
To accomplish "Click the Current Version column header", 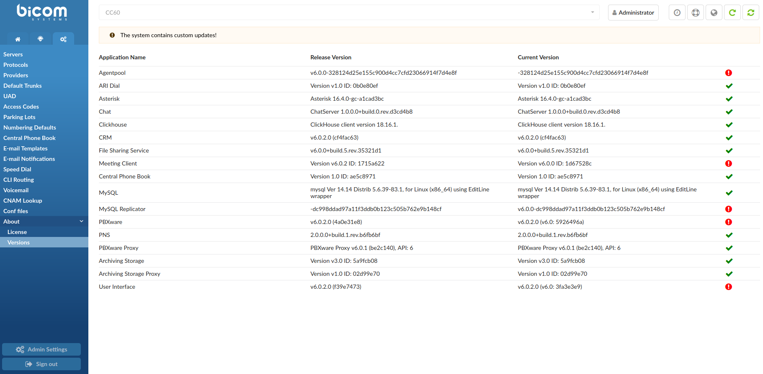I will click(538, 57).
